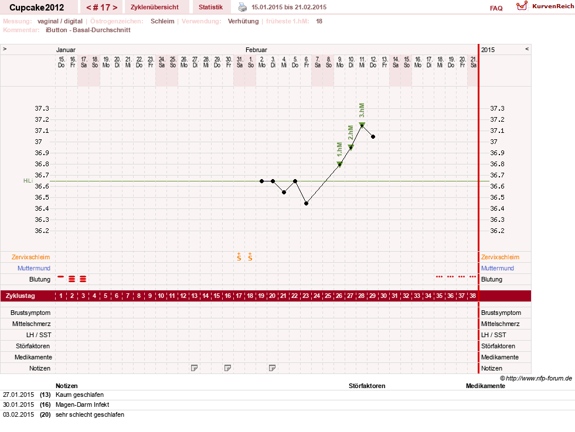Select the left LH / SST row label
The image size is (575, 432).
pos(39,335)
